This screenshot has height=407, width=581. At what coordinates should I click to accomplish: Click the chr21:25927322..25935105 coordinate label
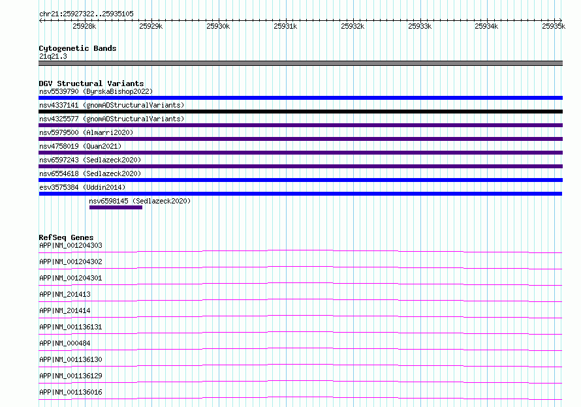86,14
